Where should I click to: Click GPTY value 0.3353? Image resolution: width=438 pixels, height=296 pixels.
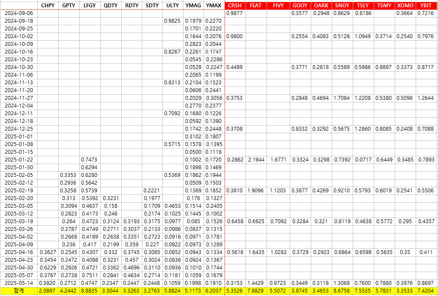pos(69,175)
